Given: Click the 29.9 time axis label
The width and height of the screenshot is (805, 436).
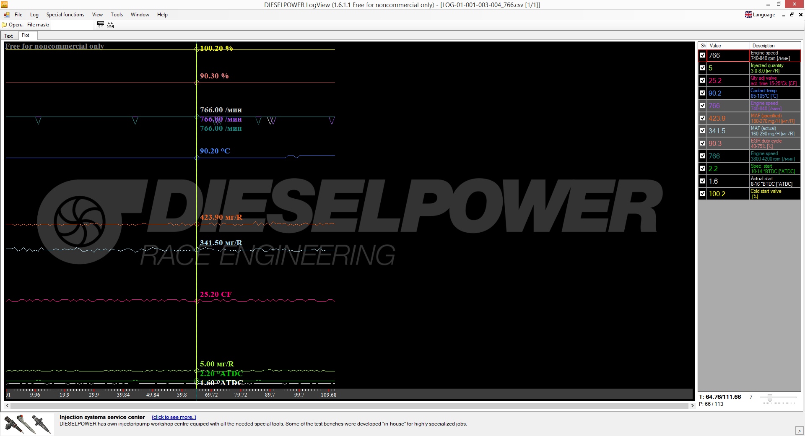Looking at the screenshot, I should coord(94,395).
